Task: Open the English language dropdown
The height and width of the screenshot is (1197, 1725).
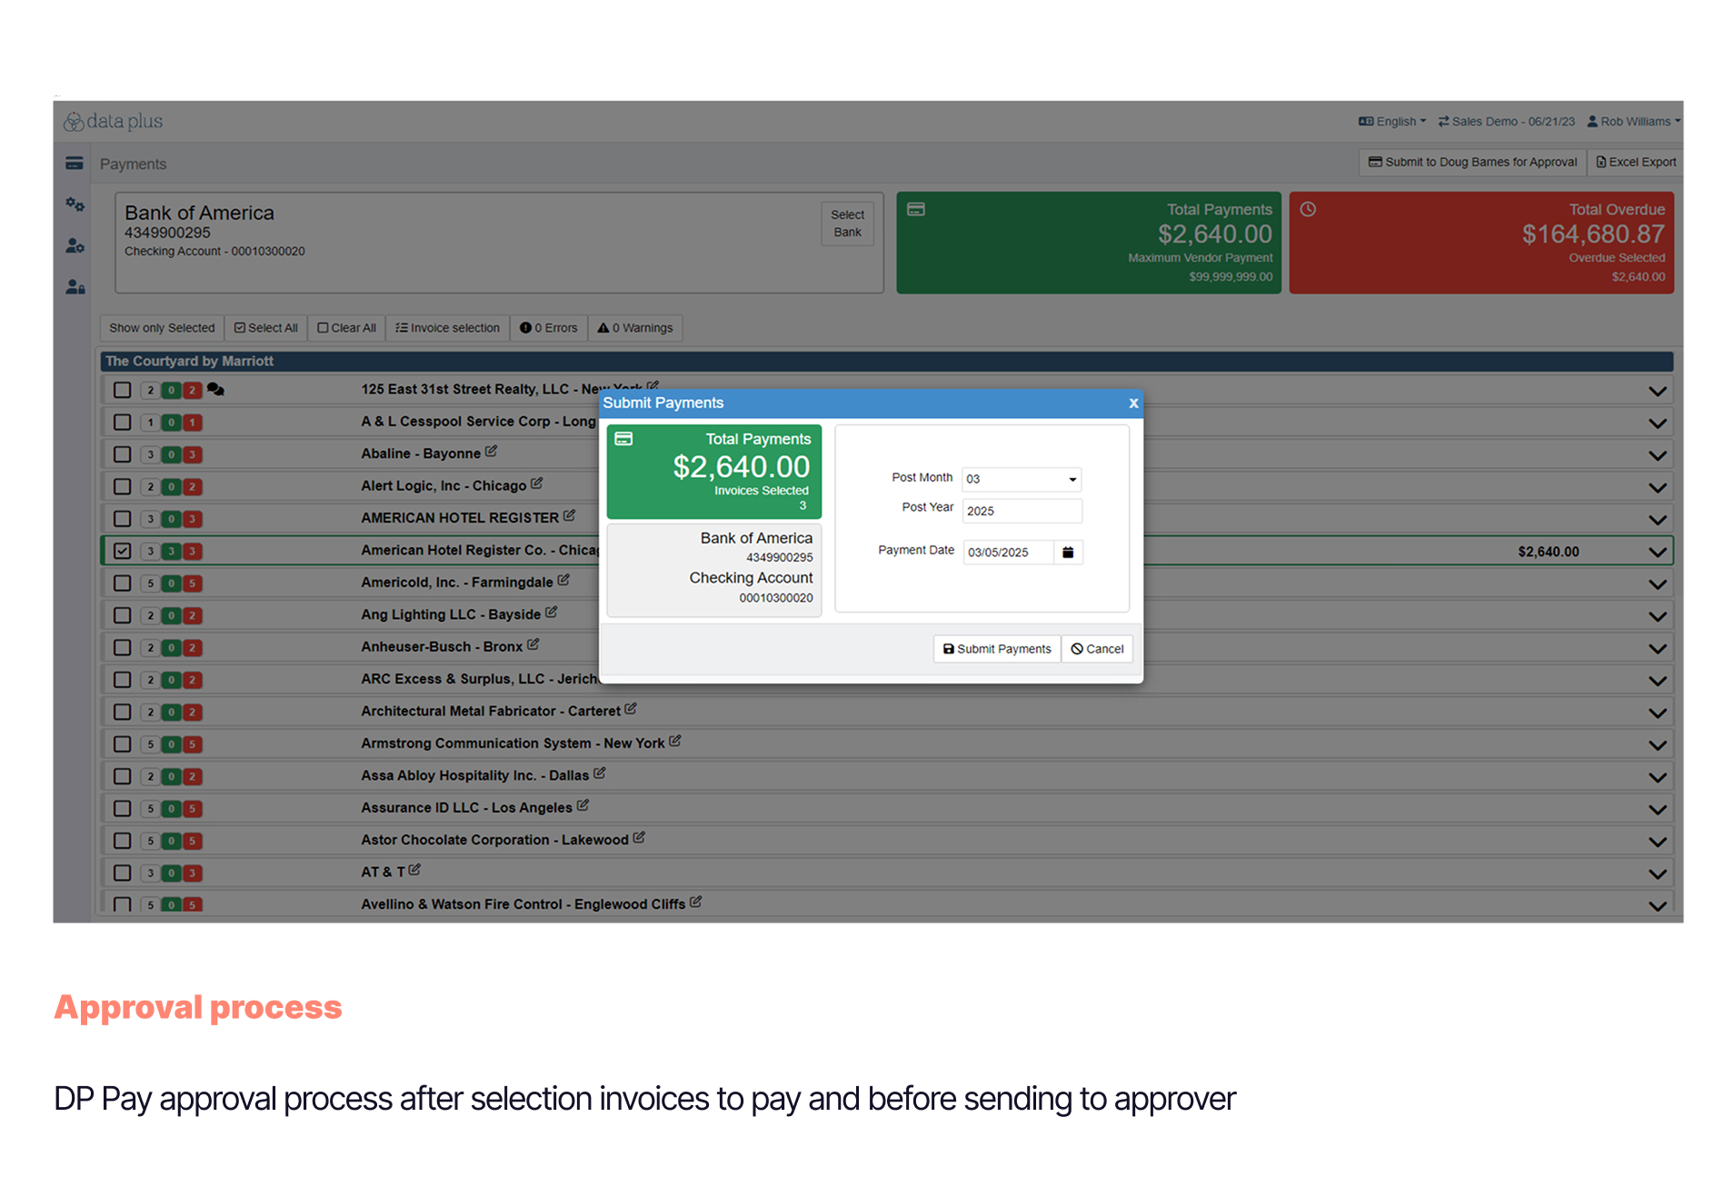Action: (x=1392, y=121)
